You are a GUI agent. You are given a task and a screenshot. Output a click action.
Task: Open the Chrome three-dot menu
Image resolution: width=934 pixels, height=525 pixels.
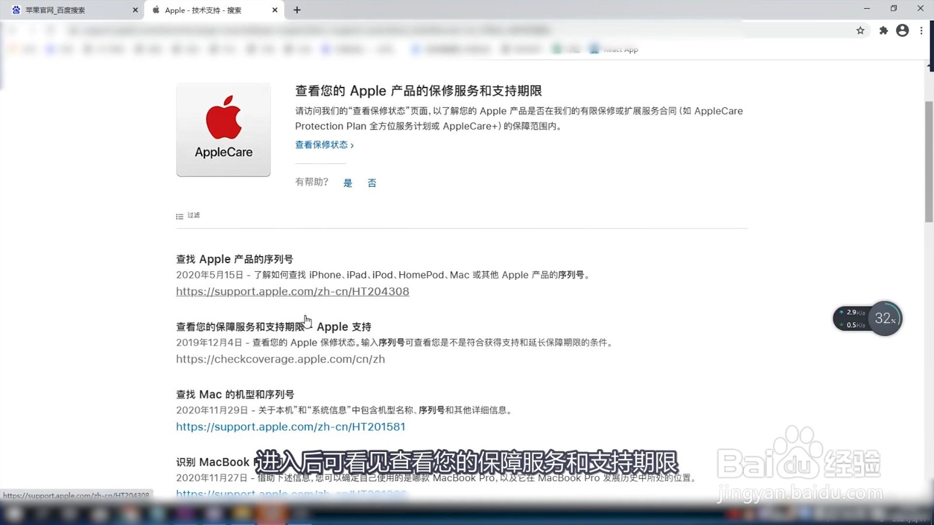[x=921, y=30]
